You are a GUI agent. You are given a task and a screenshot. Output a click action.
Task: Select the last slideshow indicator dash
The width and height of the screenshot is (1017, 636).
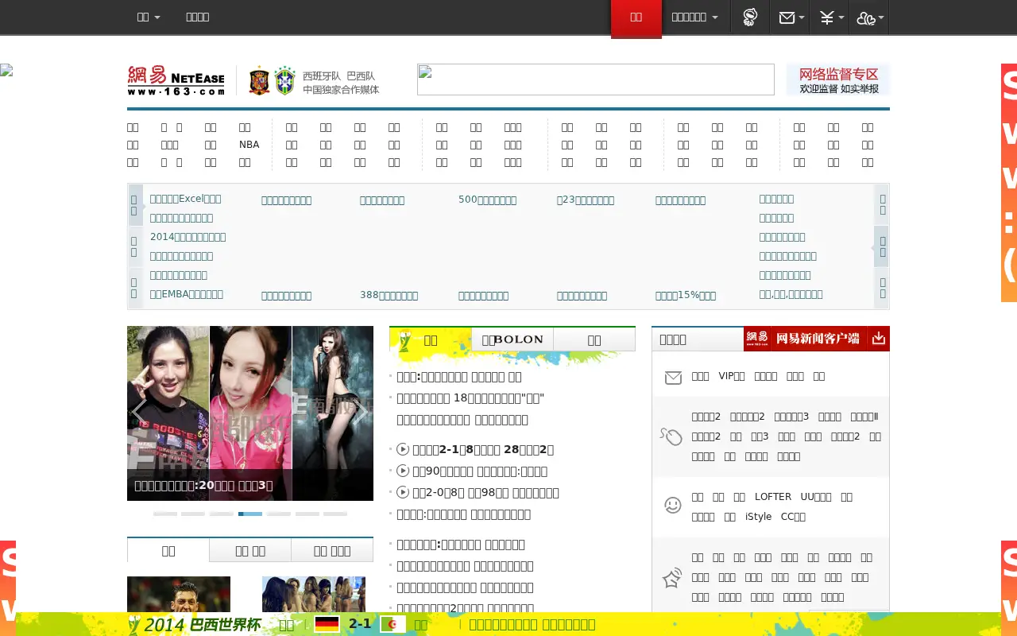335,514
